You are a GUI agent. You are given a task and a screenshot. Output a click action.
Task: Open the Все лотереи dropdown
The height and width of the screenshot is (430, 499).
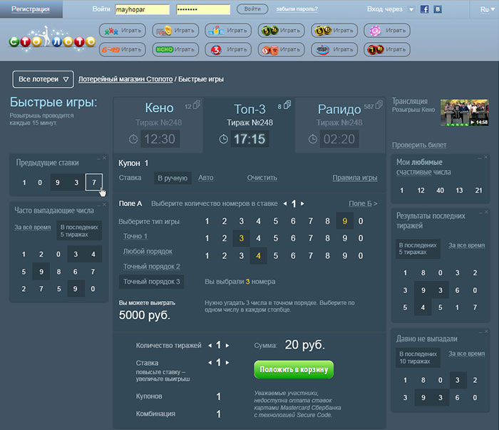43,78
